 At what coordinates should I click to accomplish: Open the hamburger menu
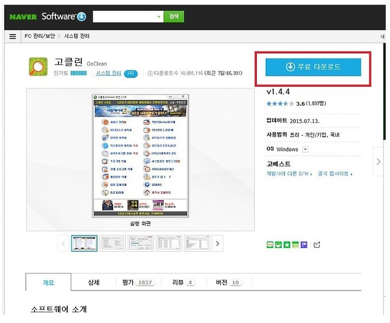coord(12,36)
